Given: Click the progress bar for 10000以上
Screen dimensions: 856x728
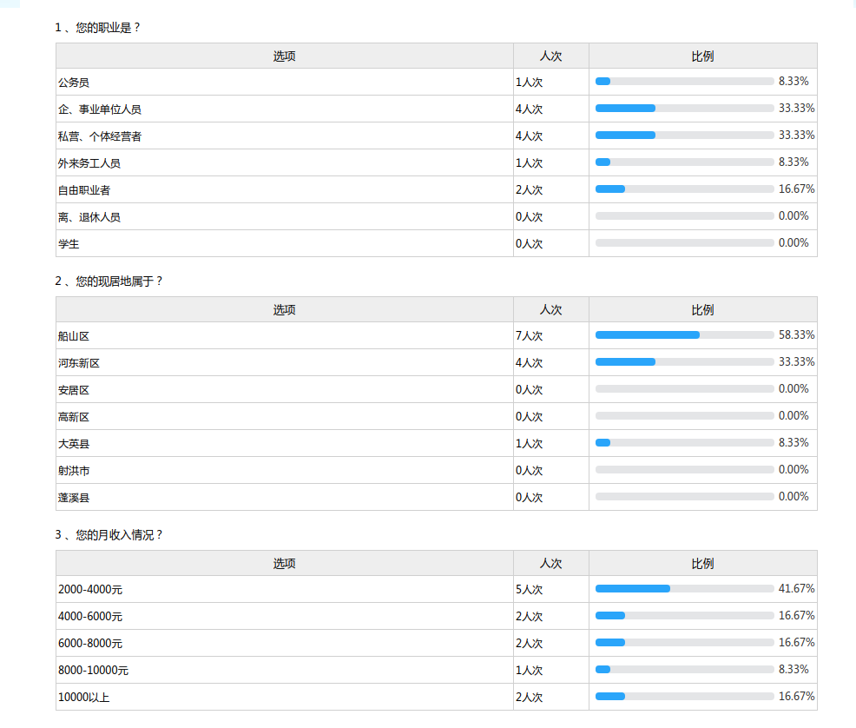Looking at the screenshot, I should 684,697.
